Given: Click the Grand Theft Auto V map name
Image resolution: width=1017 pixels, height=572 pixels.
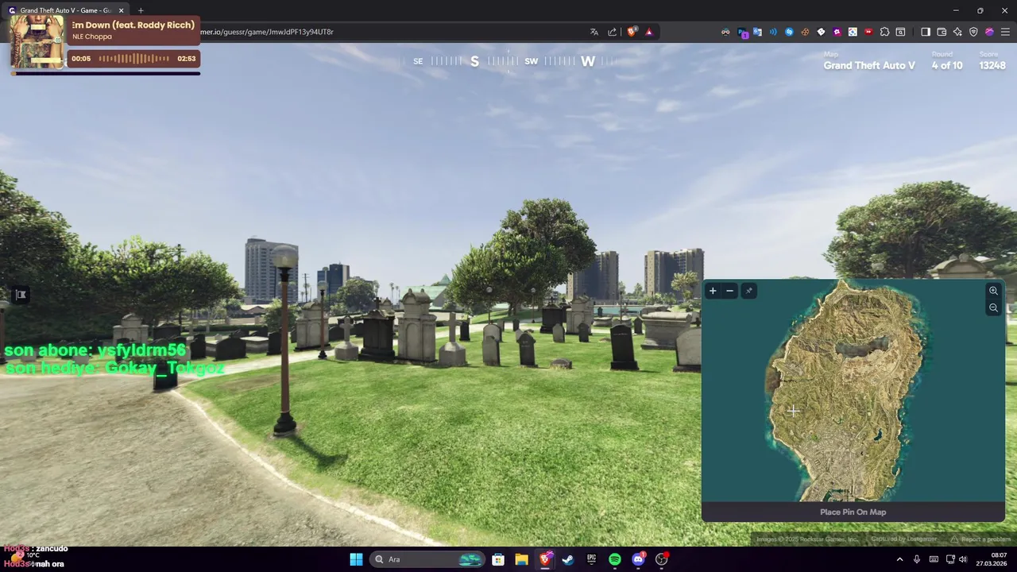Looking at the screenshot, I should click(869, 65).
